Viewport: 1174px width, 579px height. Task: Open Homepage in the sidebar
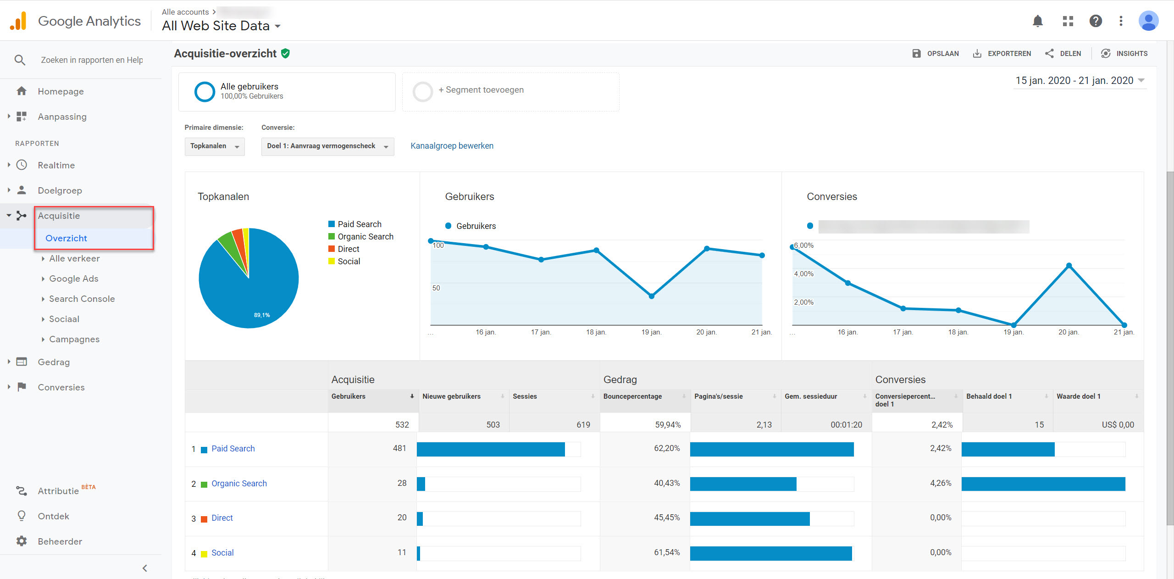61,91
